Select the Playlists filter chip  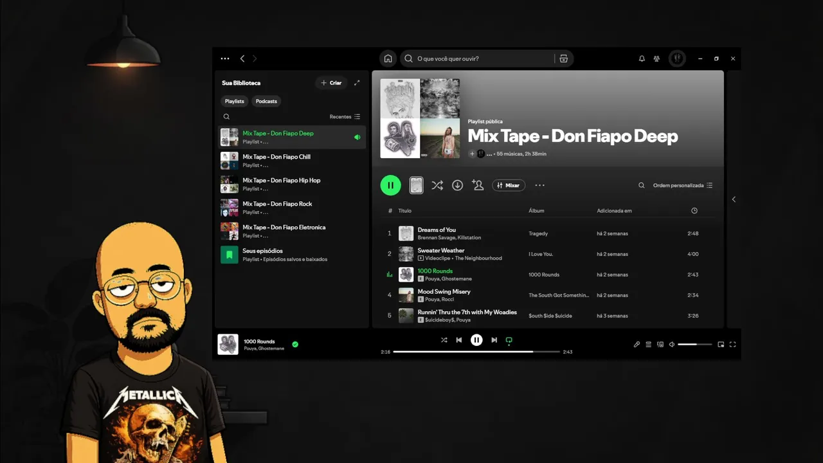(235, 101)
